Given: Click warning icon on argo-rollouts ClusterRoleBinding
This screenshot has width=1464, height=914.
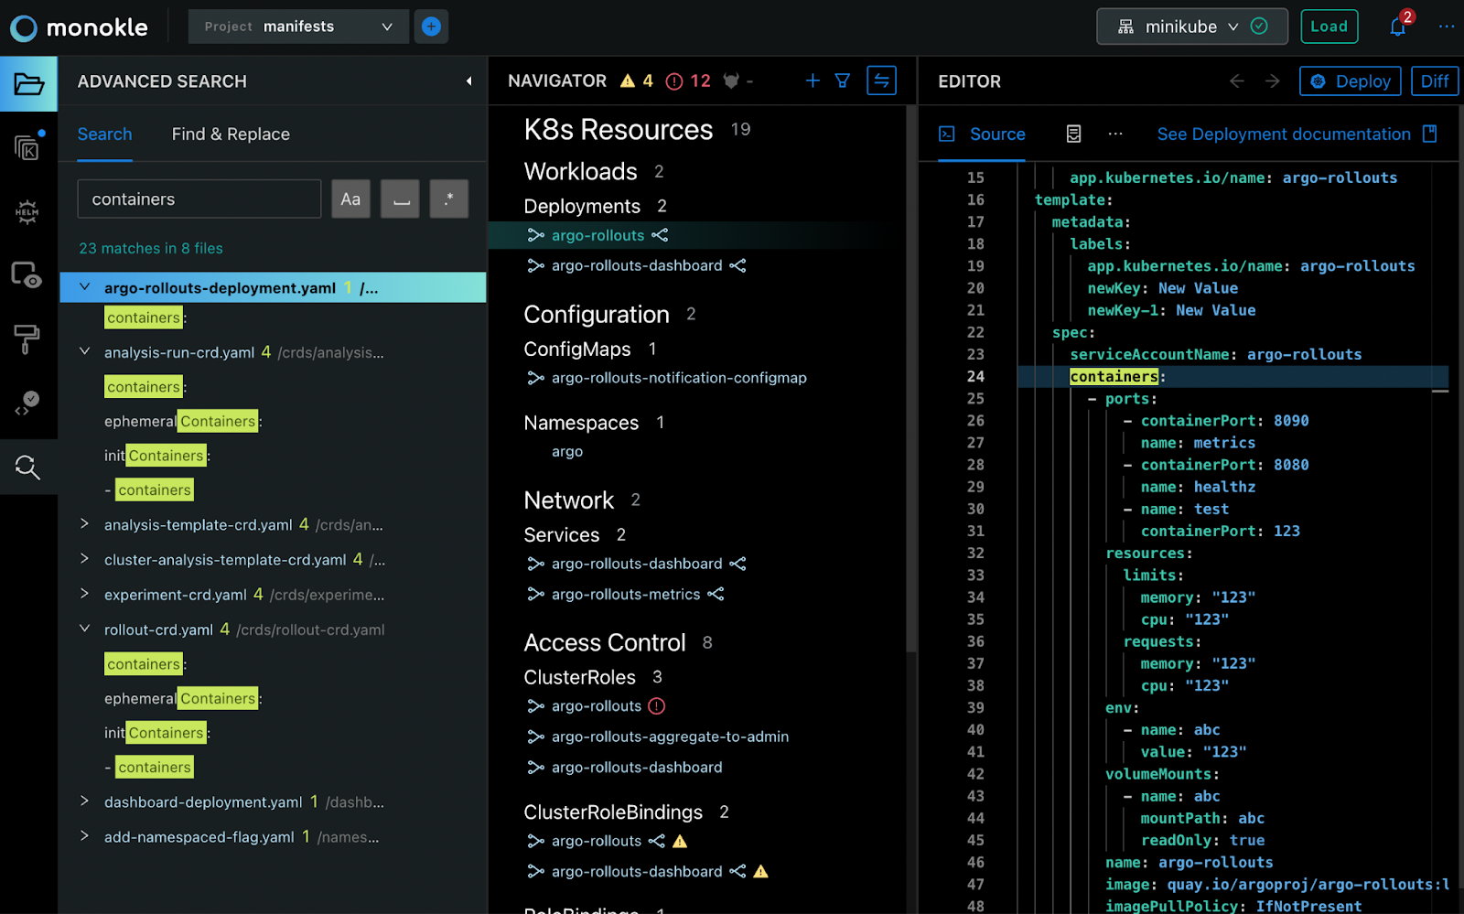Looking at the screenshot, I should coord(680,841).
